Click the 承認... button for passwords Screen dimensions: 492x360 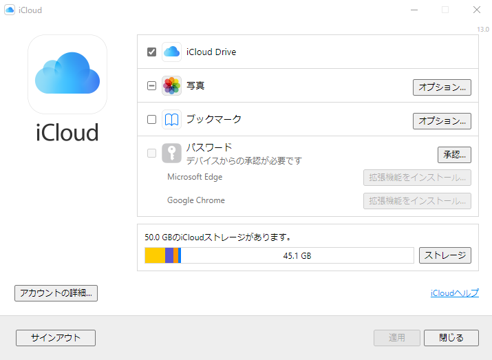(x=454, y=155)
